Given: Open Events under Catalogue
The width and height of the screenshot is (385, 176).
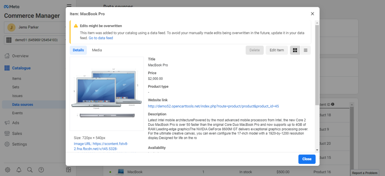Looking at the screenshot, I should pyautogui.click(x=17, y=113).
